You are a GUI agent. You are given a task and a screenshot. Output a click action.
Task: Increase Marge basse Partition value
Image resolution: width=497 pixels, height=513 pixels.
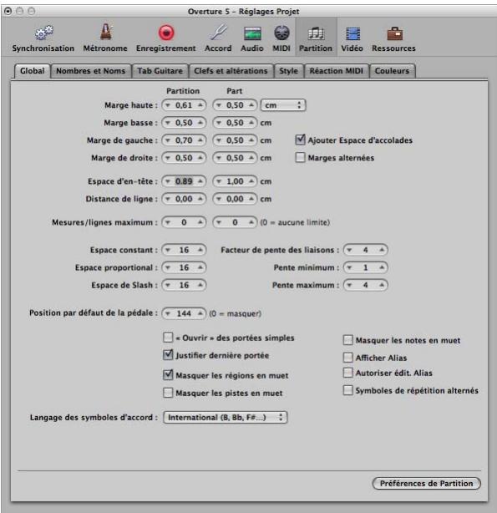[x=200, y=123]
